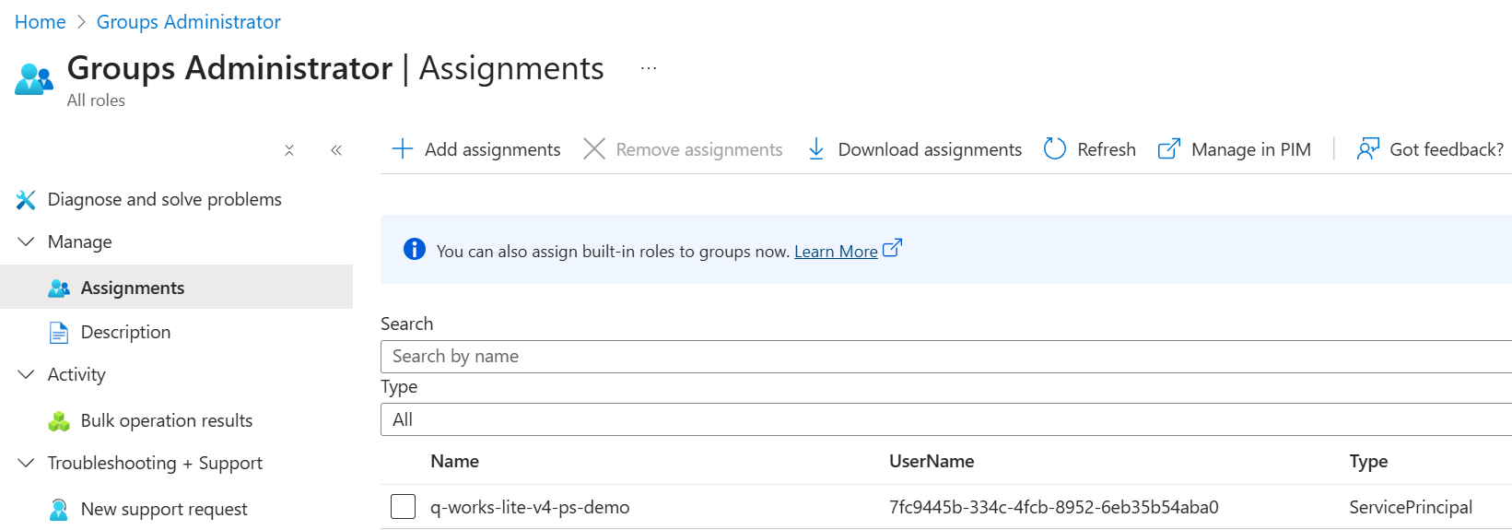Click the circular Refresh icon
The height and width of the screenshot is (530, 1512).
click(x=1055, y=148)
